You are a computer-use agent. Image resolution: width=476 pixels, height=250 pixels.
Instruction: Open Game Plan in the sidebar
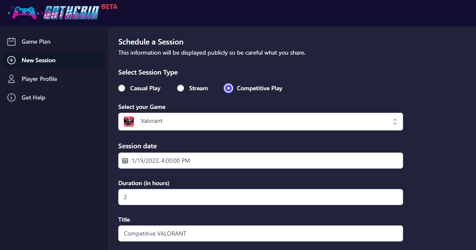click(36, 42)
